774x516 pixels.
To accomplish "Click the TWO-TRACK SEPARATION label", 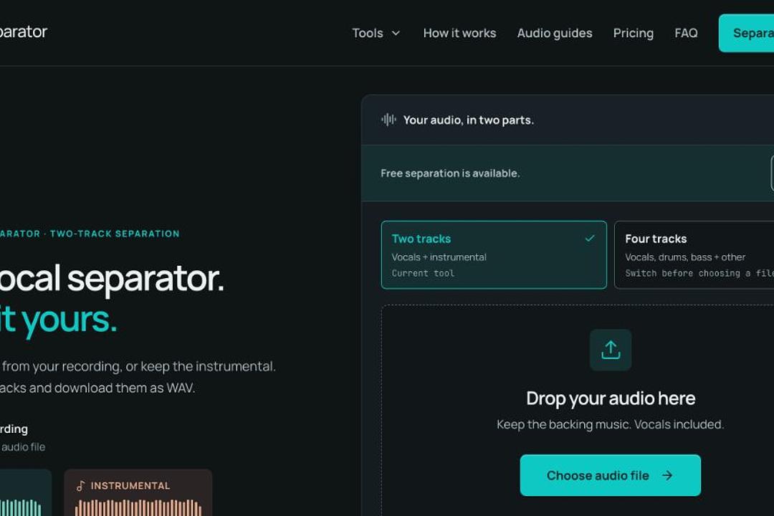I will click(x=115, y=234).
